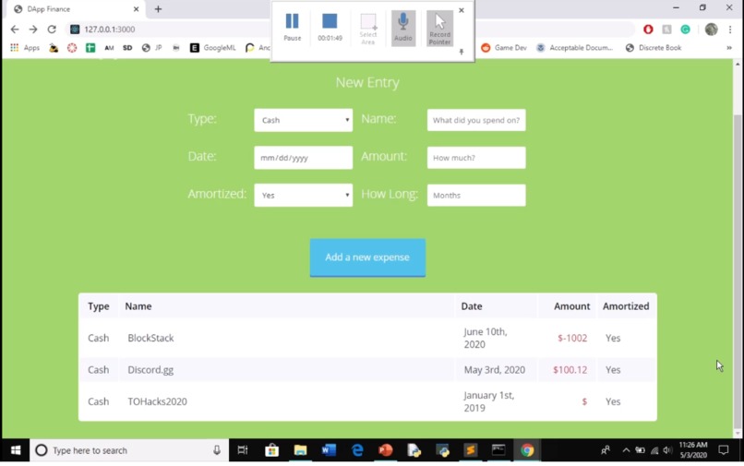Go back in browser history
The height and width of the screenshot is (466, 744).
[x=15, y=30]
